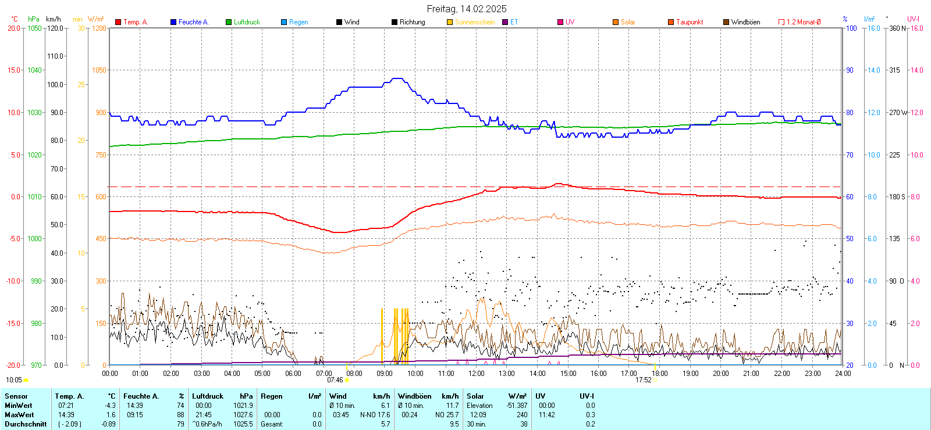Click the brown Windböen legend square
The height and width of the screenshot is (430, 931).
(x=726, y=22)
